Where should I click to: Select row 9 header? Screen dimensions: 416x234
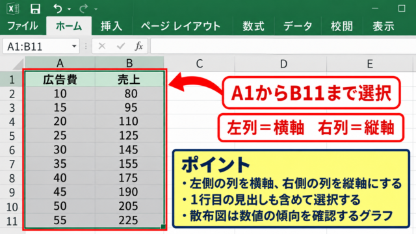click(x=12, y=192)
